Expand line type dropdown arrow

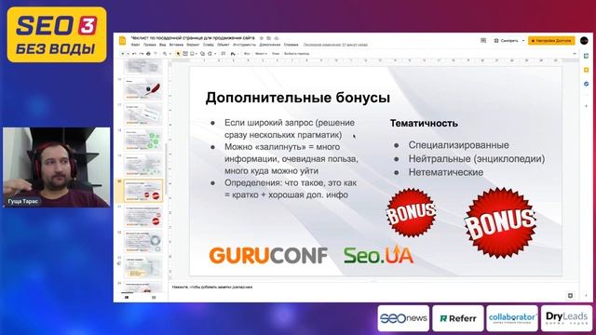coord(215,54)
